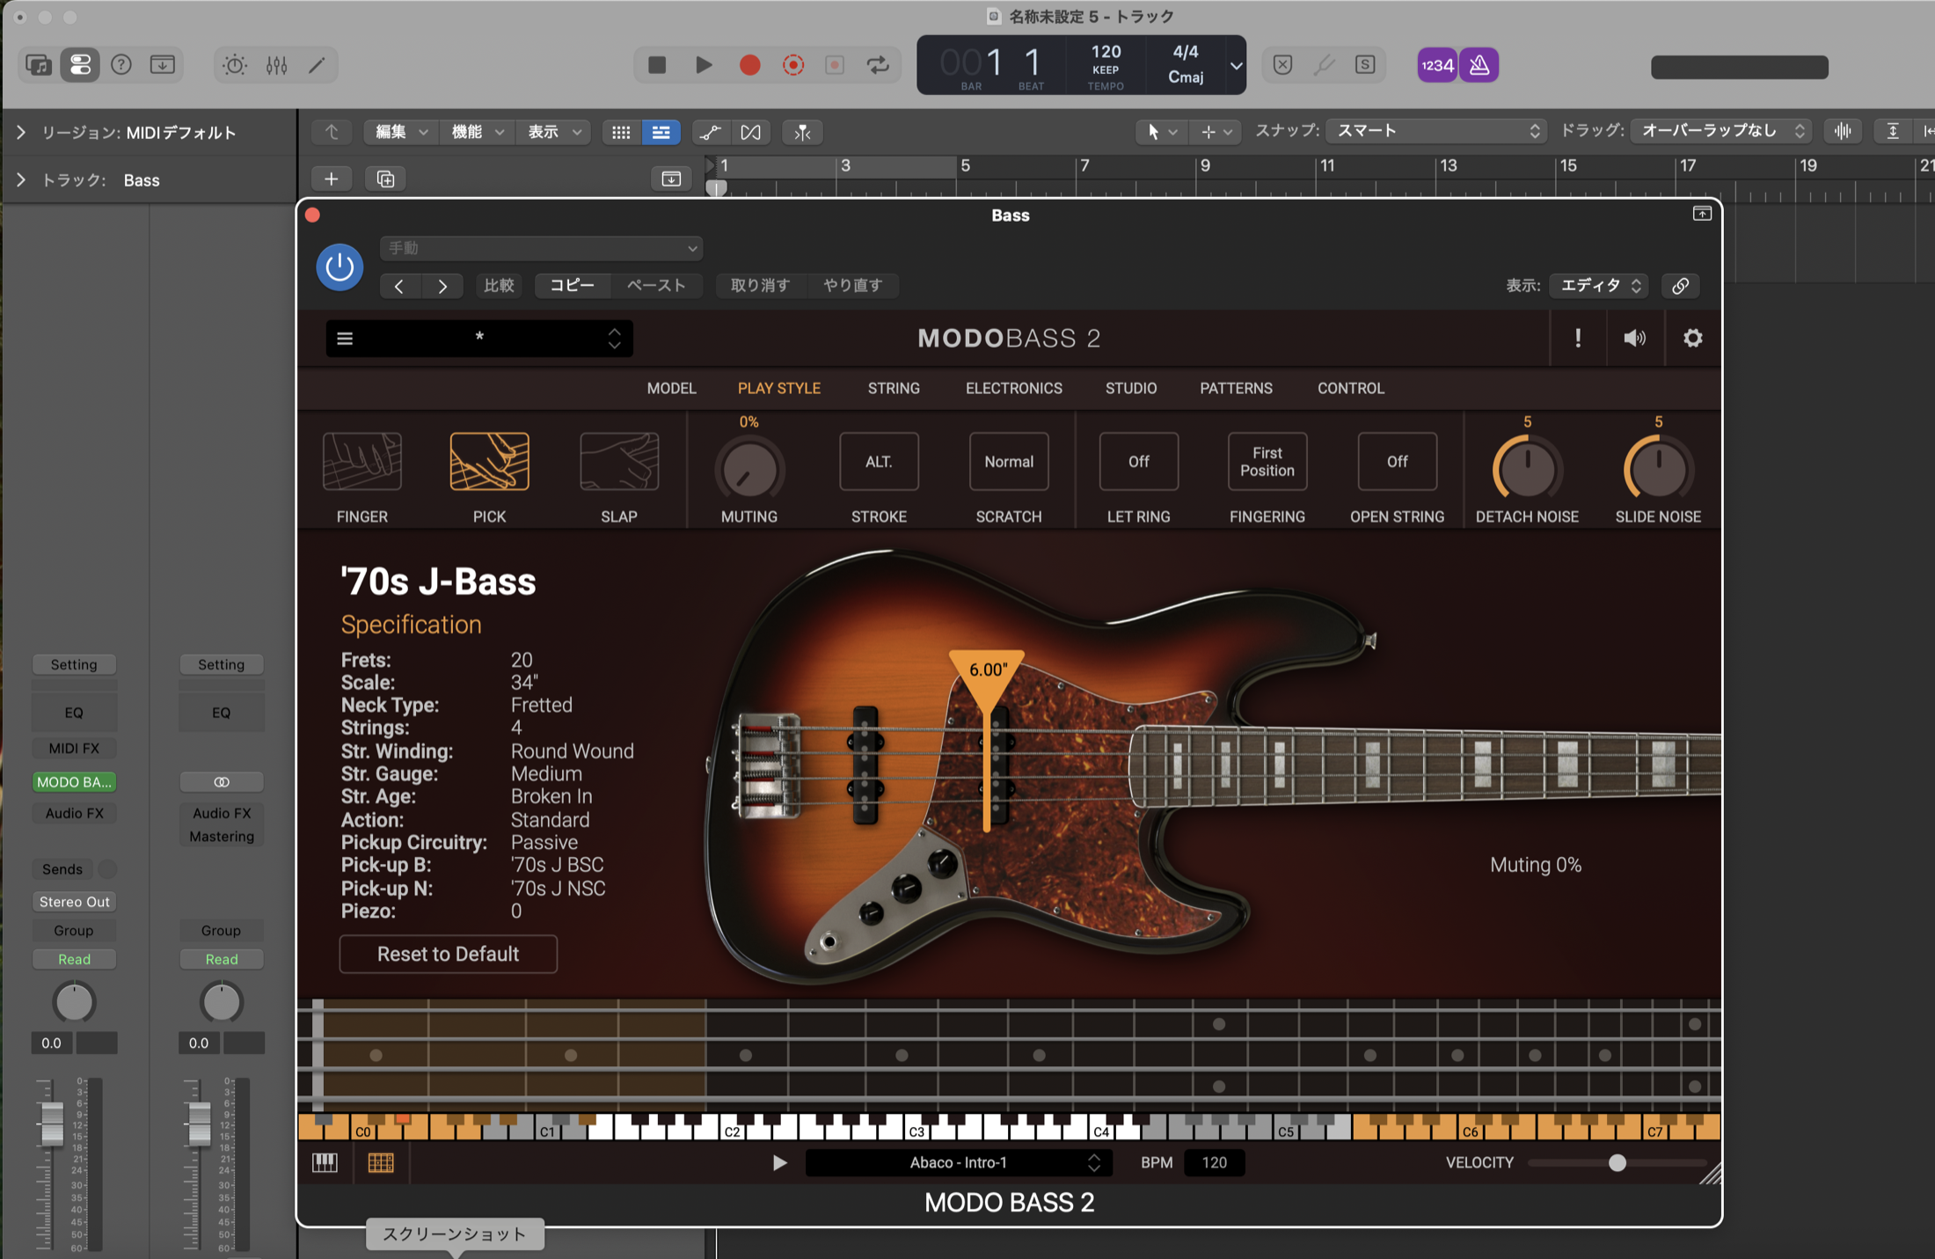This screenshot has width=1935, height=1259.
Task: Toggle the automation curve icon
Action: (710, 132)
